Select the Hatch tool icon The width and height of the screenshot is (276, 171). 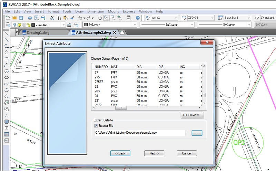[7, 122]
